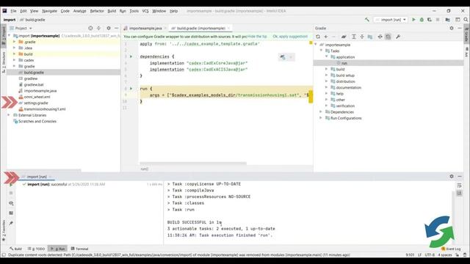Viewport: 470px width, 264px height.
Task: Click the Search Everywhere magnifier icon
Action: click(466, 20)
